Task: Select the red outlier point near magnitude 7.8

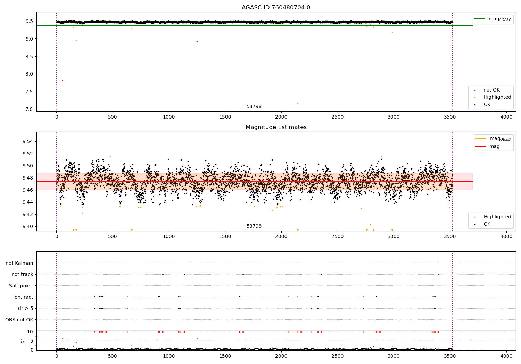Action: (63, 81)
